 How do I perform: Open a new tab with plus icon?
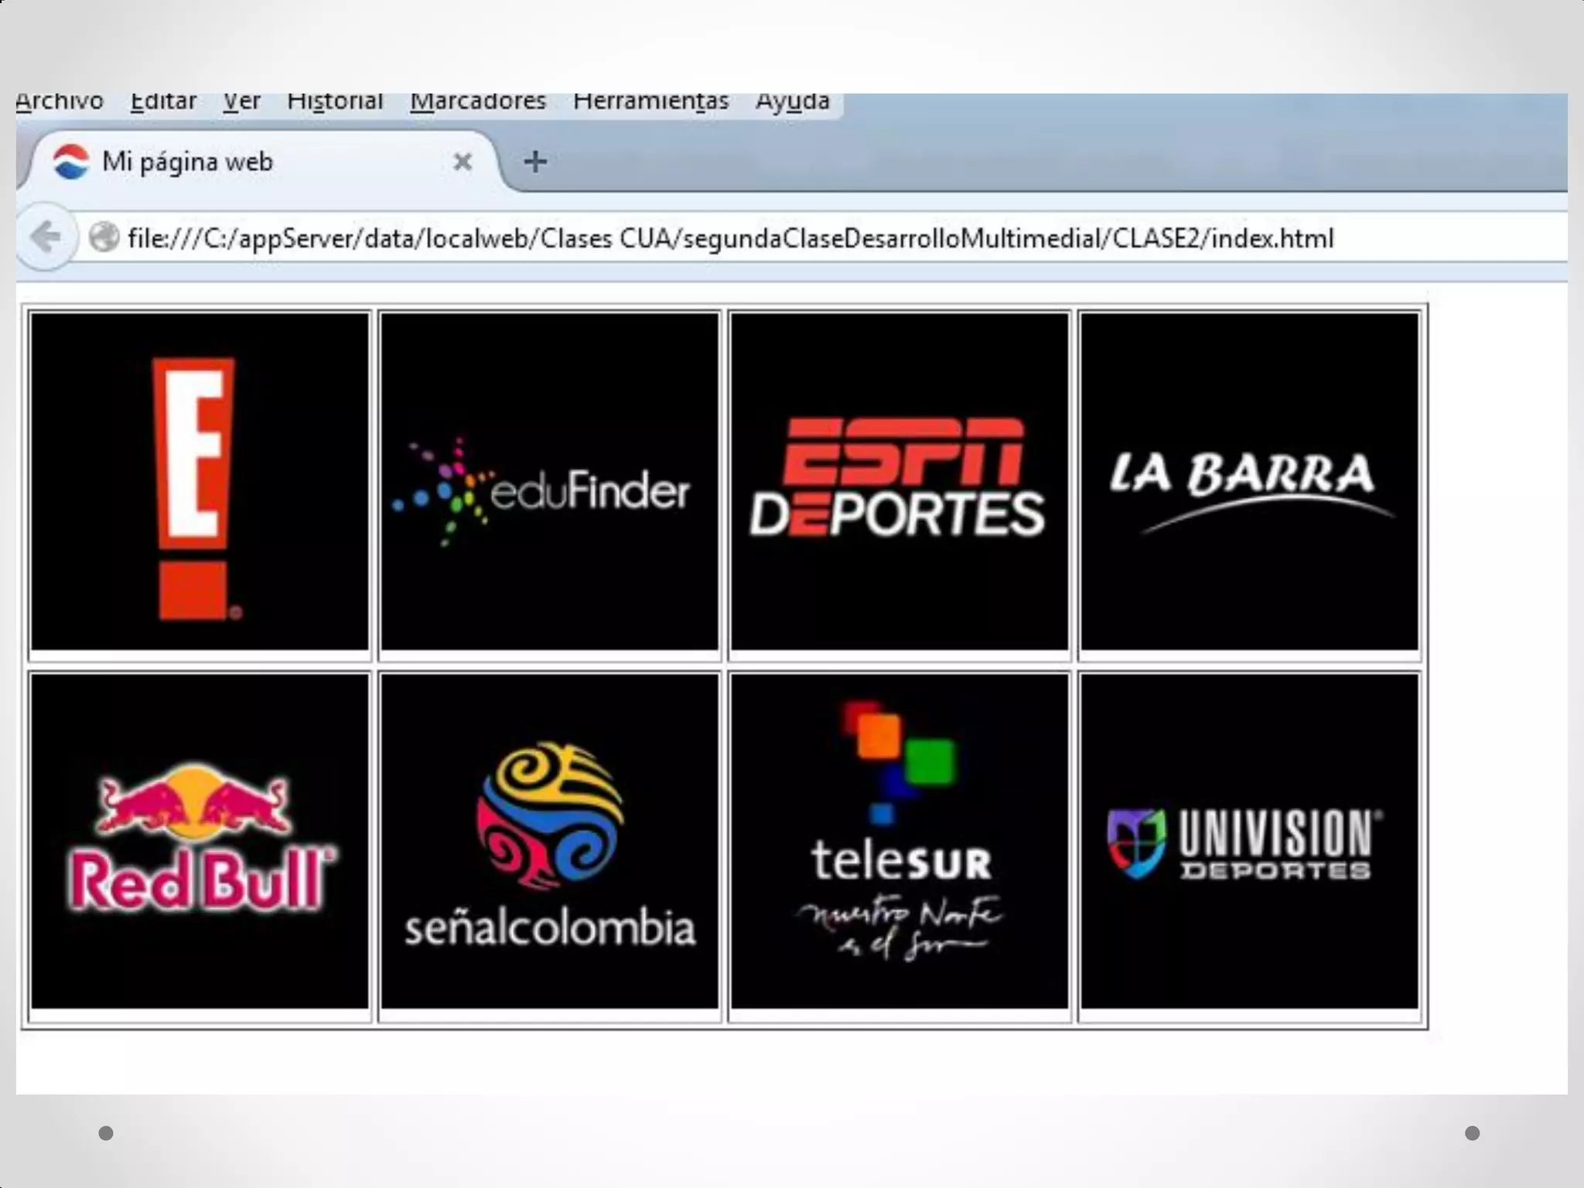[535, 162]
